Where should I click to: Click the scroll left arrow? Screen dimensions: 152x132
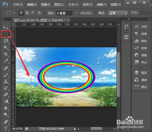(79, 129)
